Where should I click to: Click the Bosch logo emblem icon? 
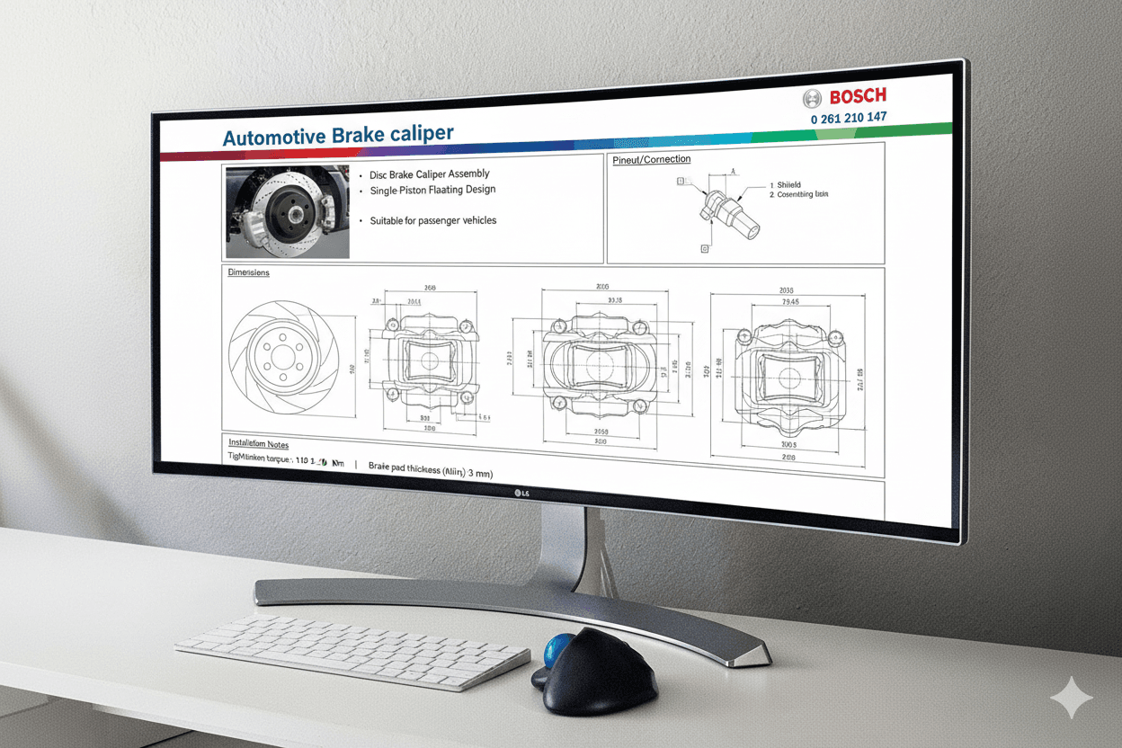(815, 97)
